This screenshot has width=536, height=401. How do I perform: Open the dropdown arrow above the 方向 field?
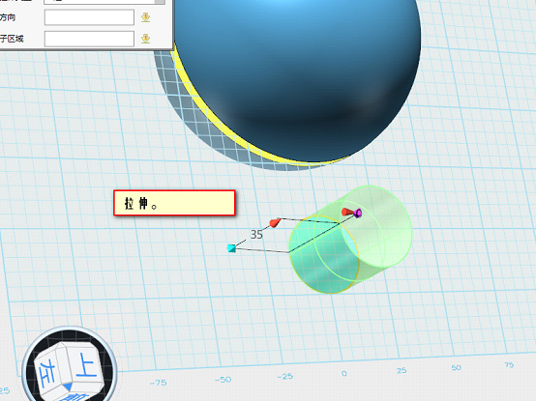(160, 2)
